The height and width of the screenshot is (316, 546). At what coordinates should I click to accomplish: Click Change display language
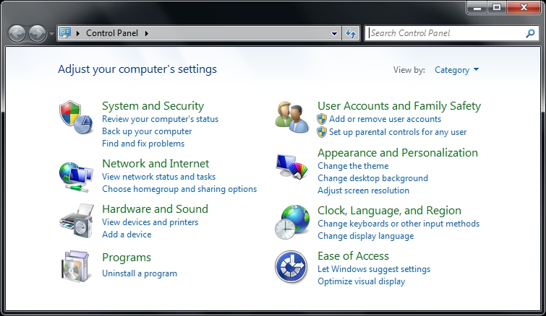[366, 236]
